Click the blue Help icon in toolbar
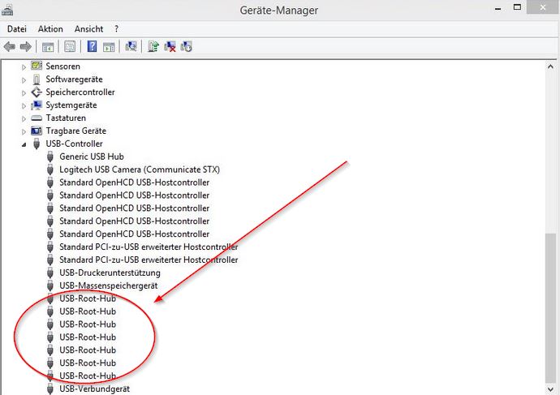The width and height of the screenshot is (560, 395). (93, 47)
